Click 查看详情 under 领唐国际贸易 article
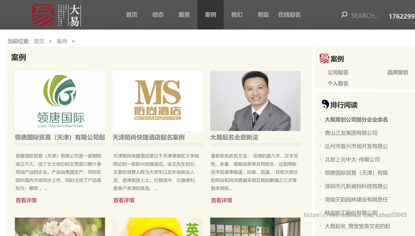Image resolution: width=415 pixels, height=236 pixels. point(26,200)
